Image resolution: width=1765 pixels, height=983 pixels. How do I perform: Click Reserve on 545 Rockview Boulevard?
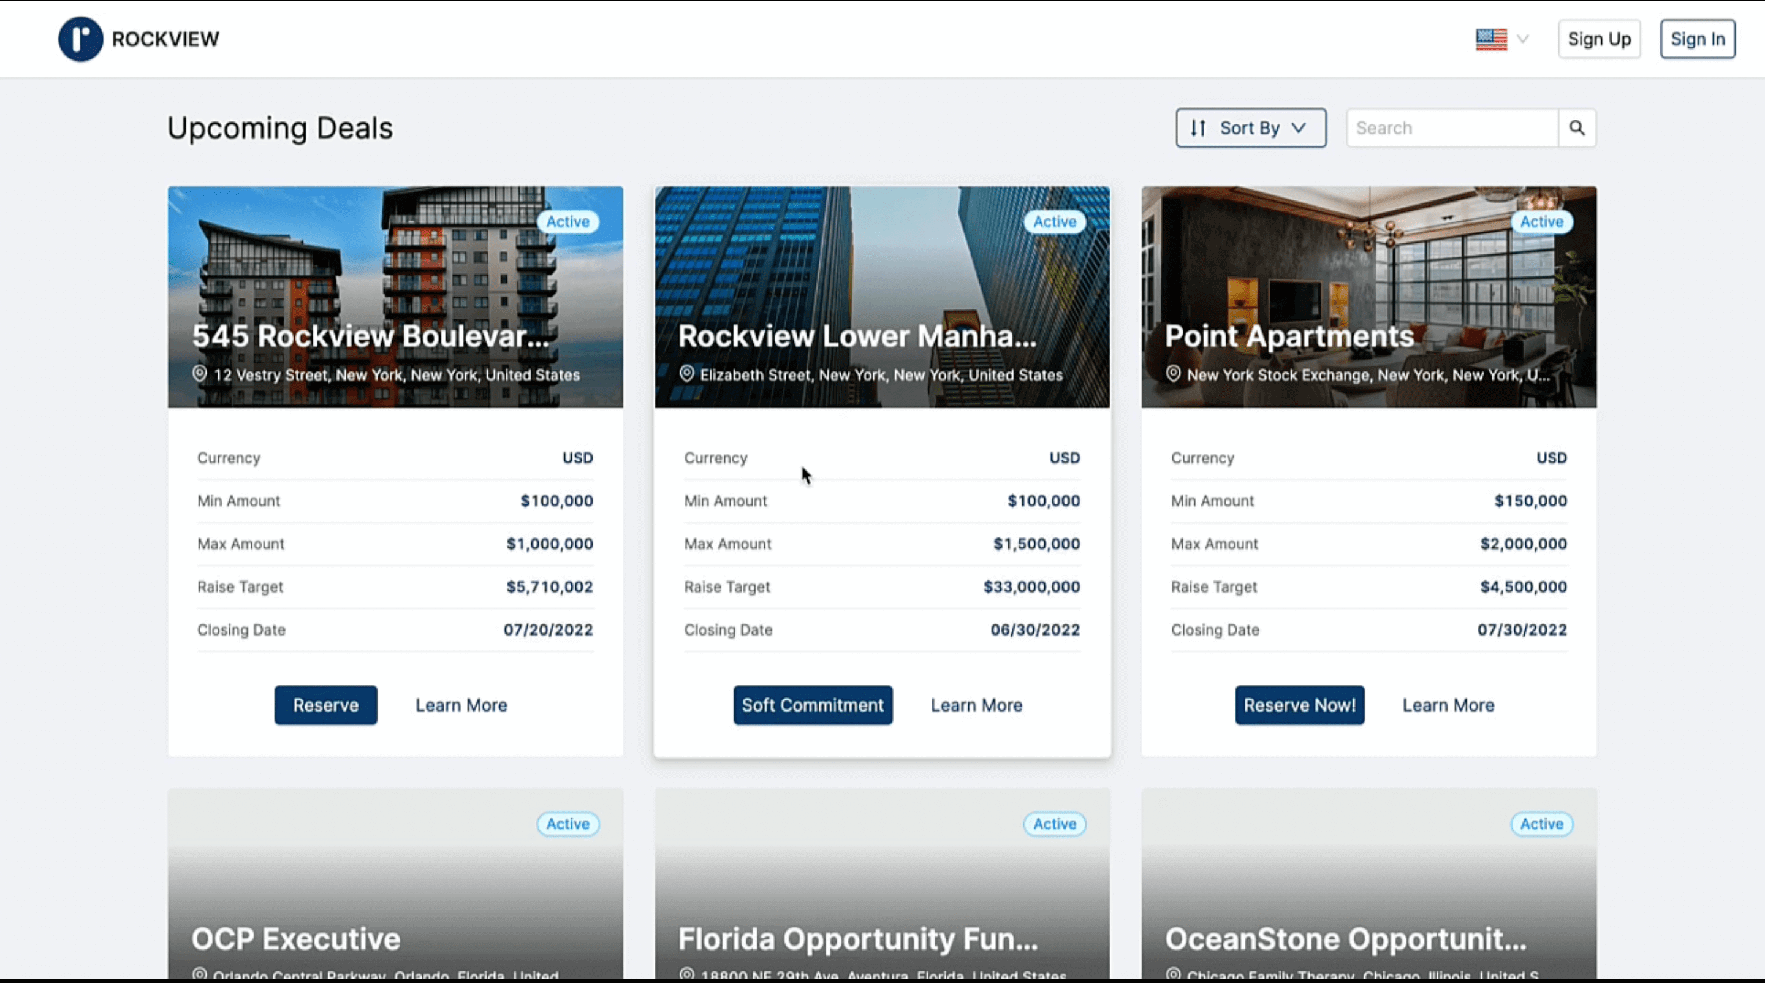click(x=325, y=705)
